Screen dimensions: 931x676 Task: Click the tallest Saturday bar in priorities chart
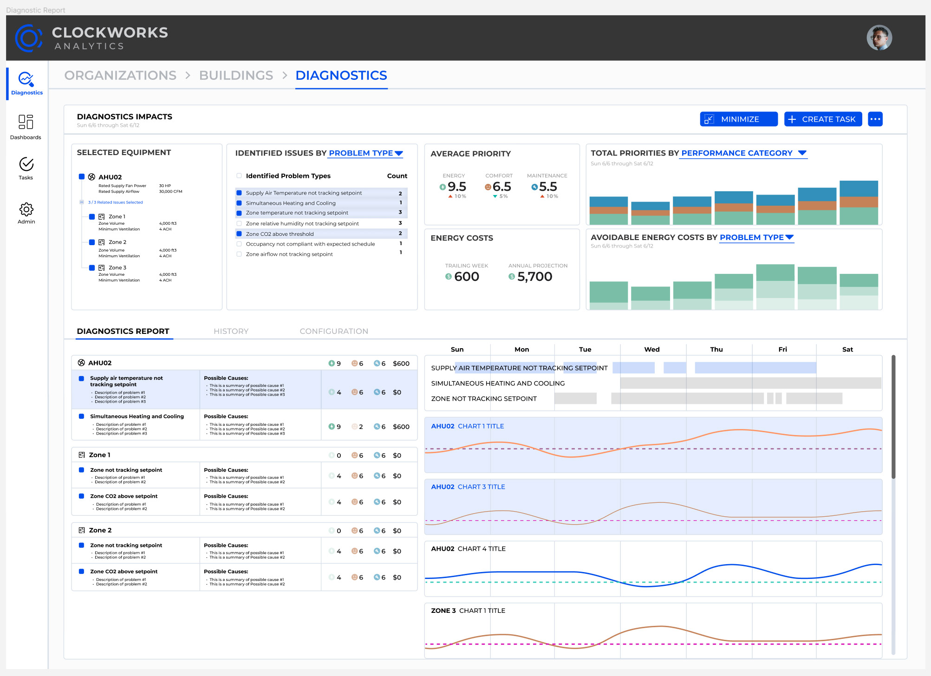pyautogui.click(x=858, y=202)
